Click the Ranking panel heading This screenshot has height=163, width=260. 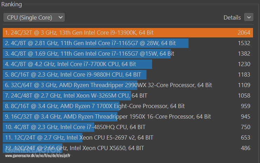click(x=12, y=4)
